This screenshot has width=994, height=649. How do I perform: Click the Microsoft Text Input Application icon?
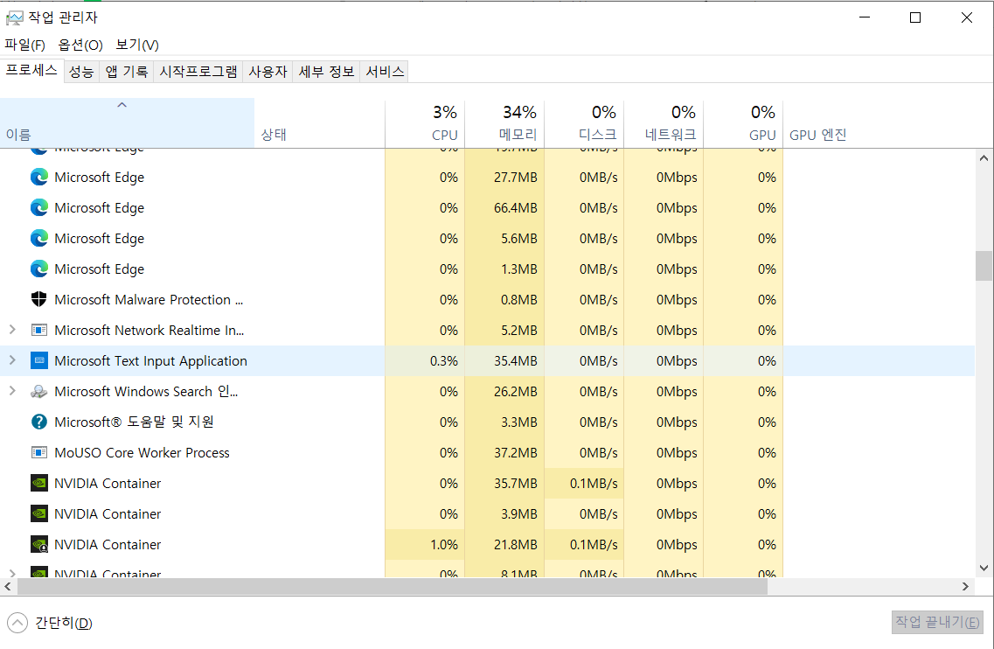click(x=39, y=360)
